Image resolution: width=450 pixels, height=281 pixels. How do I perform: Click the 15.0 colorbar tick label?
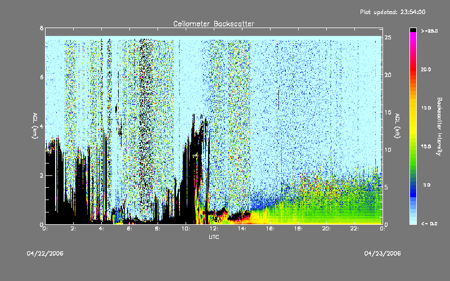426,108
